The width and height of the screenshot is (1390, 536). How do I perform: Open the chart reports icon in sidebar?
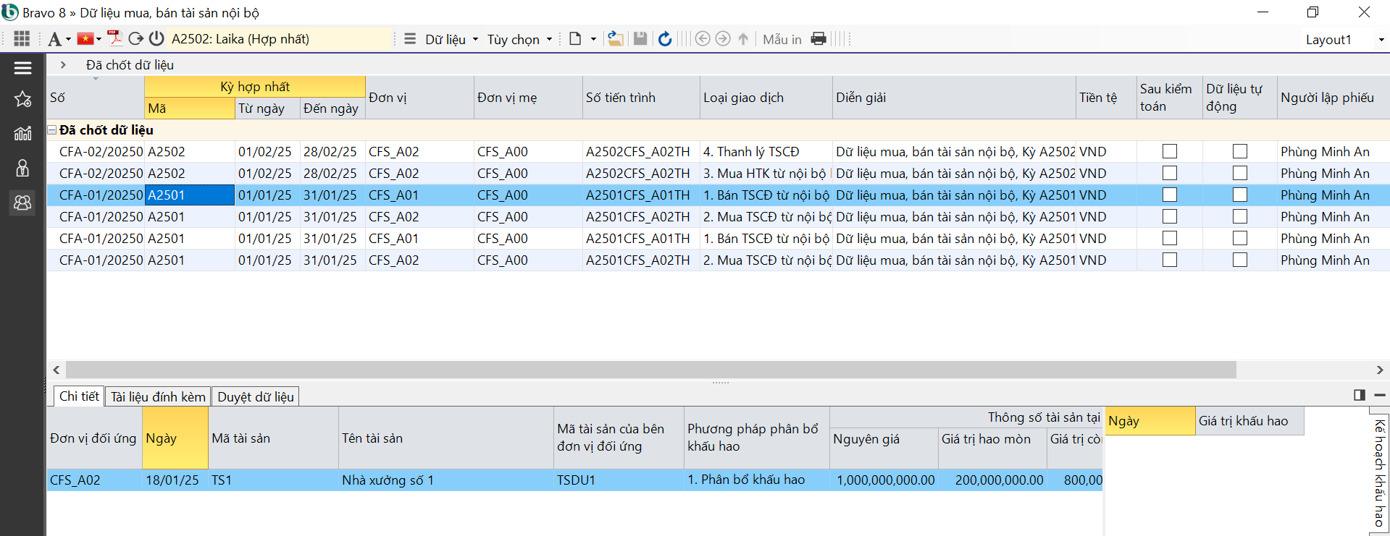pos(22,134)
